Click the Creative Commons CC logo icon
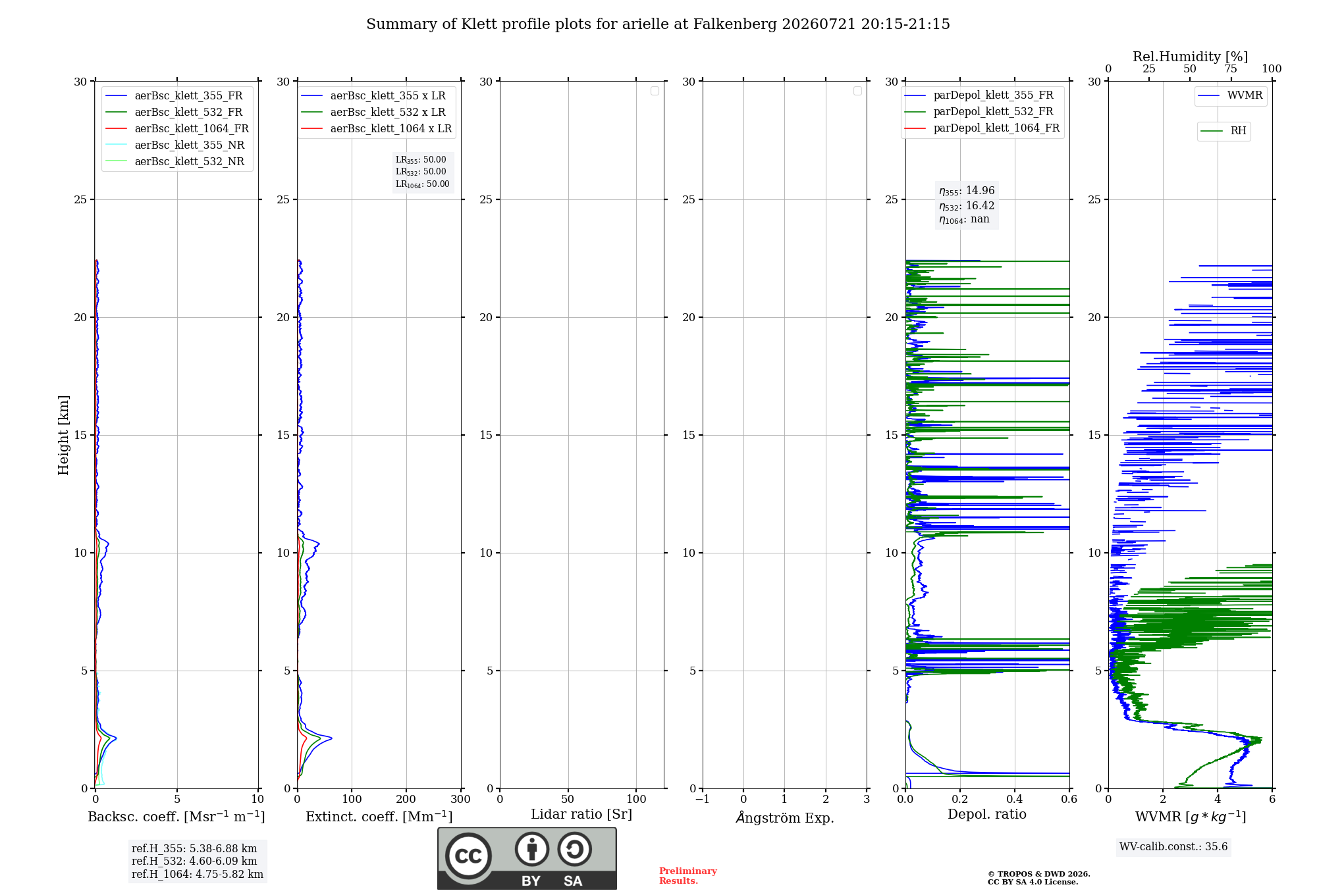This screenshot has width=1317, height=895. (468, 856)
